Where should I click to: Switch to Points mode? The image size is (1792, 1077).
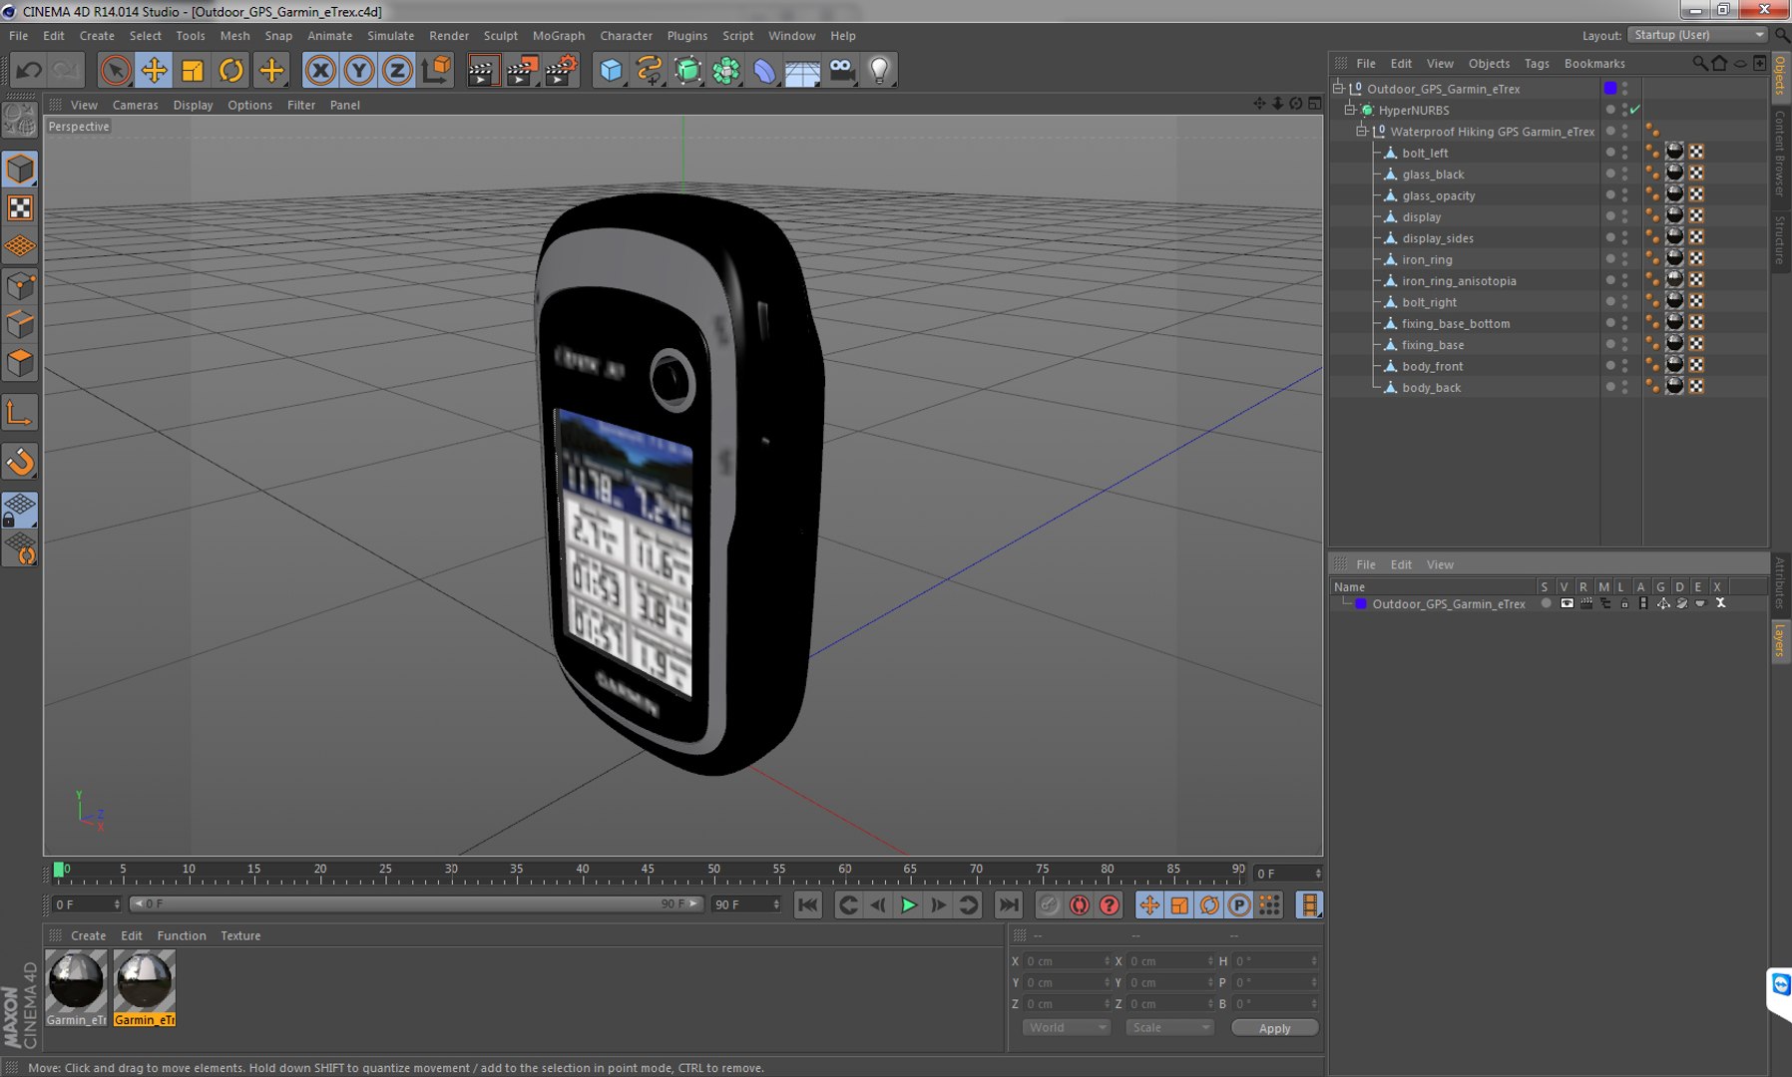pos(20,287)
